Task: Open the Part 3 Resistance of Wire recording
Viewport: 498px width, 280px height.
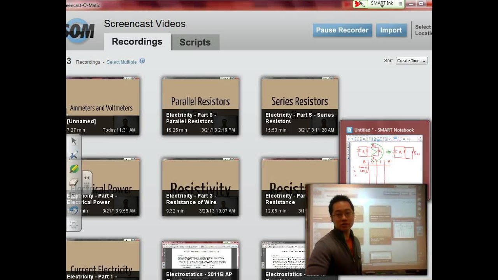Action: [200, 187]
